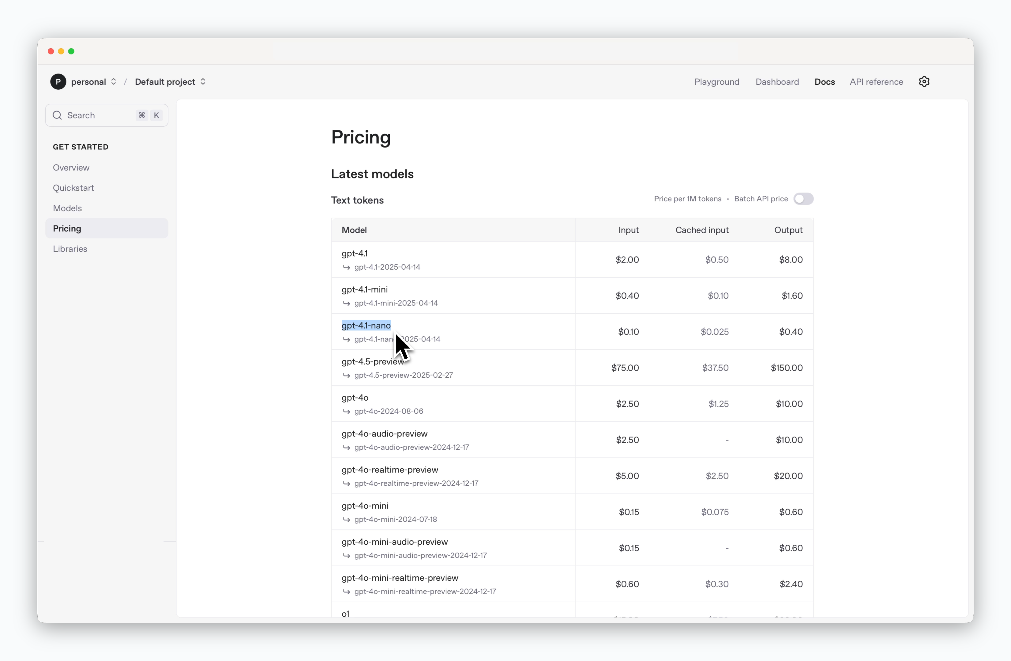
Task: Click the Input column header
Action: pos(628,230)
